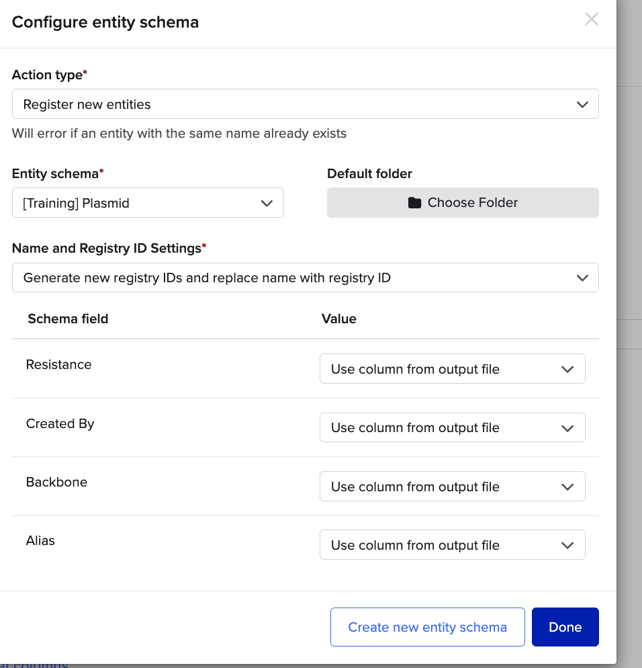Open the Entity schema dropdown

148,203
